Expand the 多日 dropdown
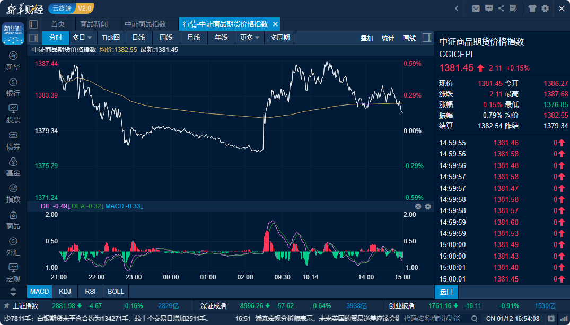Viewport: 570px width, 325px height. pyautogui.click(x=82, y=38)
